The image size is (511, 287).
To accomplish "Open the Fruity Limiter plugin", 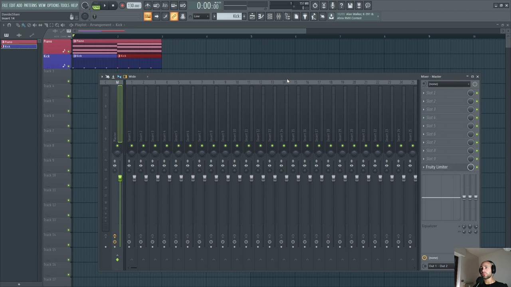I will click(x=437, y=167).
